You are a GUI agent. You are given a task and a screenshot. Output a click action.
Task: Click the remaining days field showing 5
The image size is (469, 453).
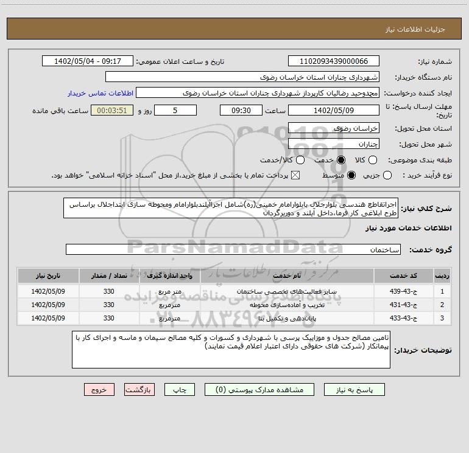[175, 110]
